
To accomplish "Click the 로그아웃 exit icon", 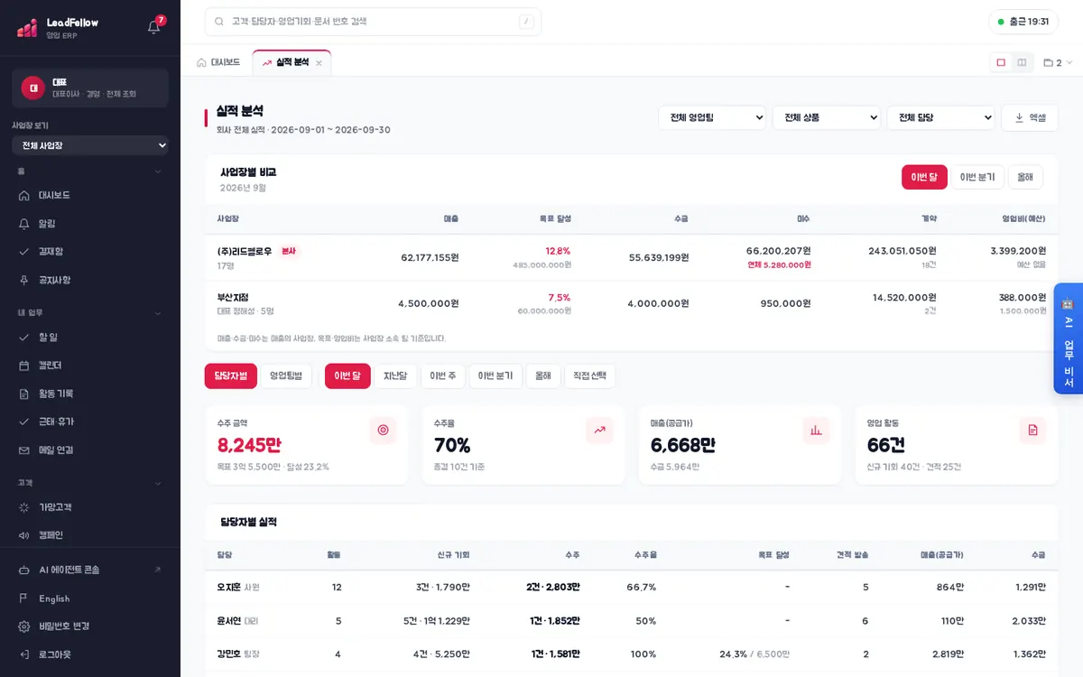I will pyautogui.click(x=24, y=654).
